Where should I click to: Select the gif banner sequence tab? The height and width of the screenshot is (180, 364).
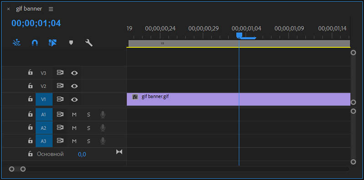[29, 9]
